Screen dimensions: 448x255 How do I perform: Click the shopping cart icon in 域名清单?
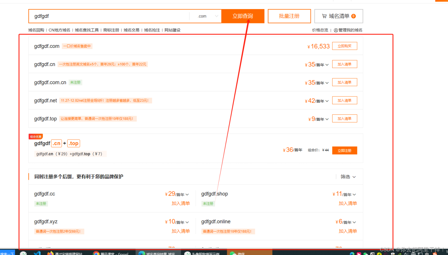click(x=324, y=16)
